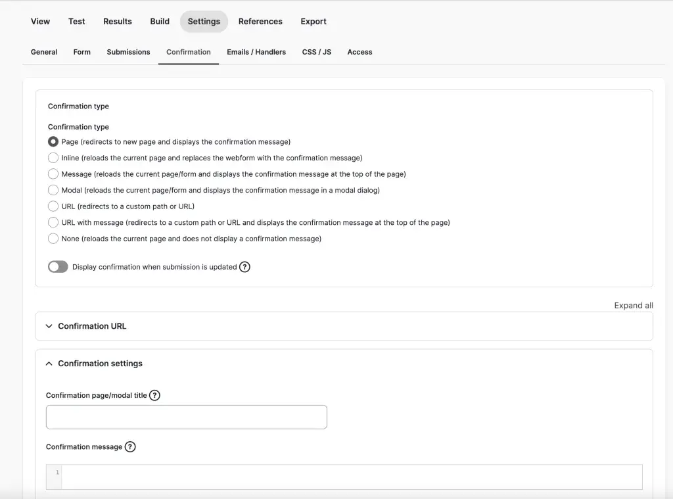Expand the Confirmation URL section
The width and height of the screenshot is (673, 499).
pos(92,326)
